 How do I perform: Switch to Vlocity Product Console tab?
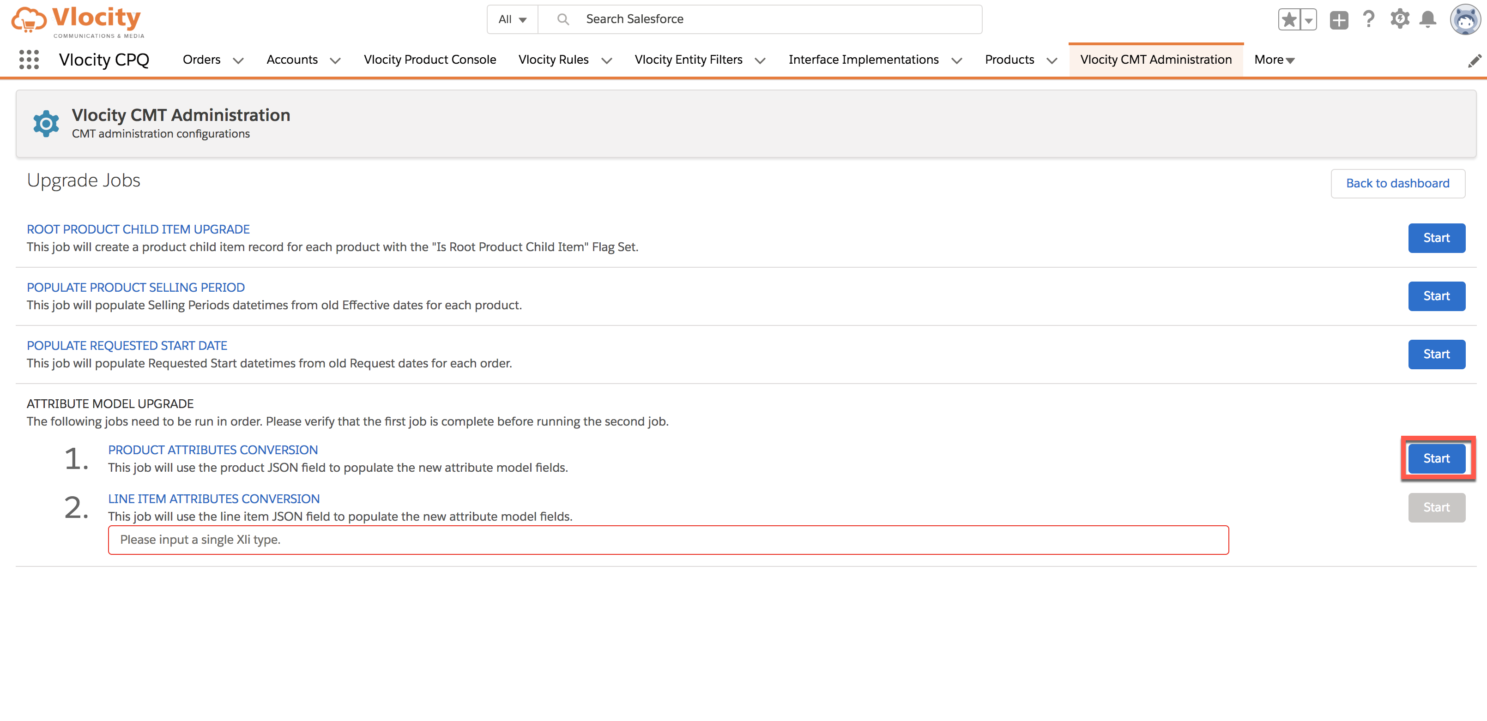pyautogui.click(x=429, y=60)
